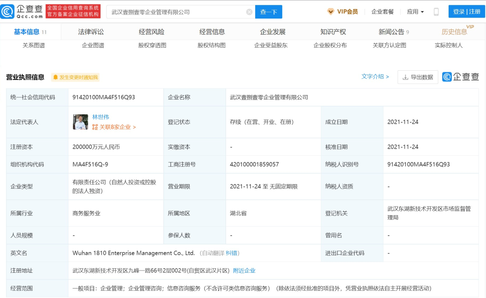Image resolution: width=486 pixels, height=298 pixels.
Task: Click the mobile phone icon in header
Action: (436, 12)
